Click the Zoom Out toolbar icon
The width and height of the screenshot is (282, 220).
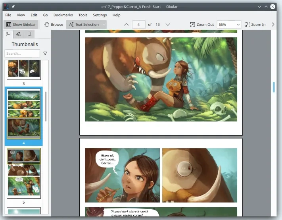192,25
